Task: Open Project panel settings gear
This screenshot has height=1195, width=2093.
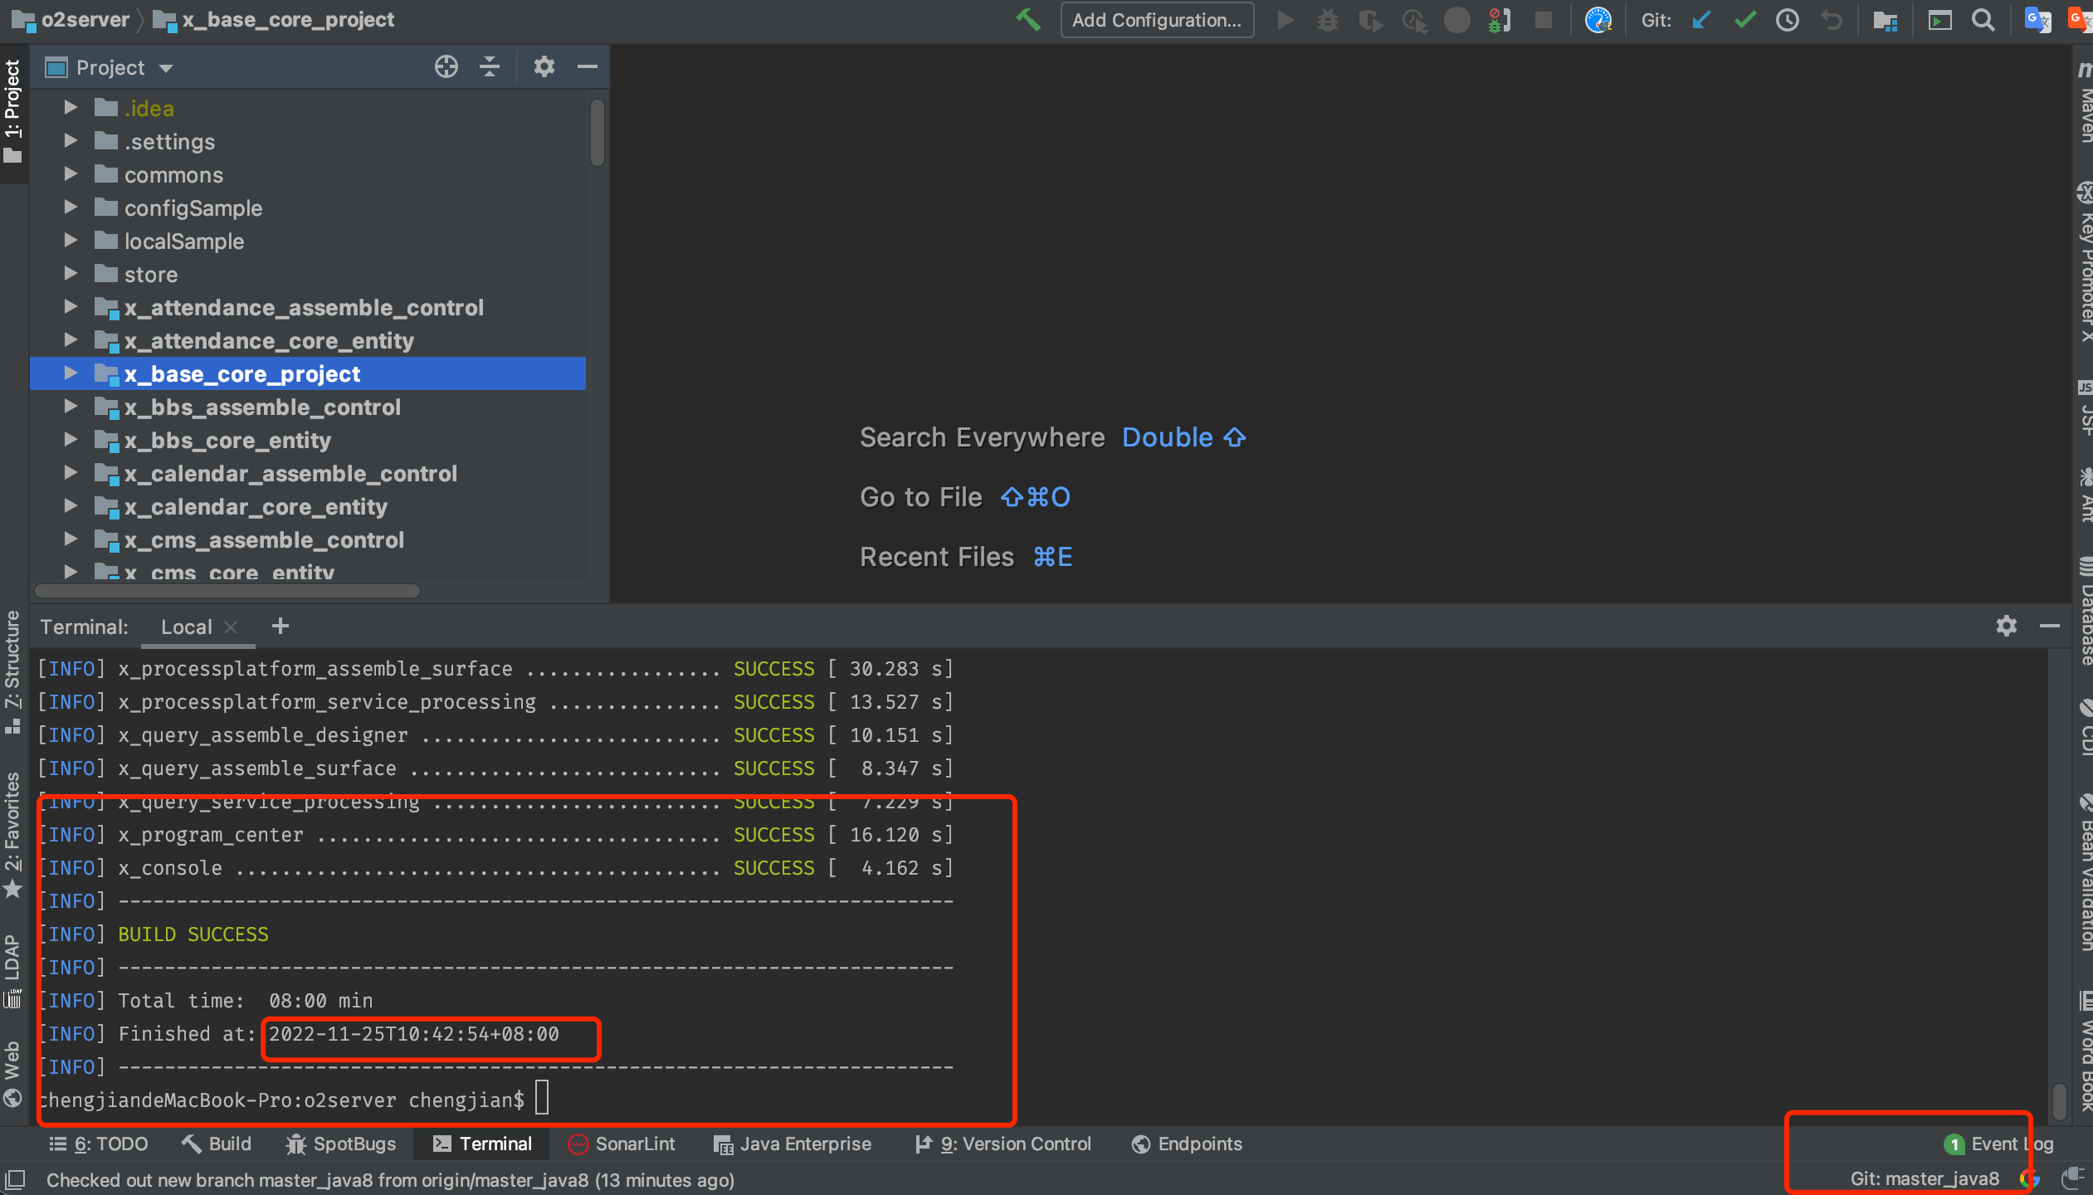Action: 544,66
